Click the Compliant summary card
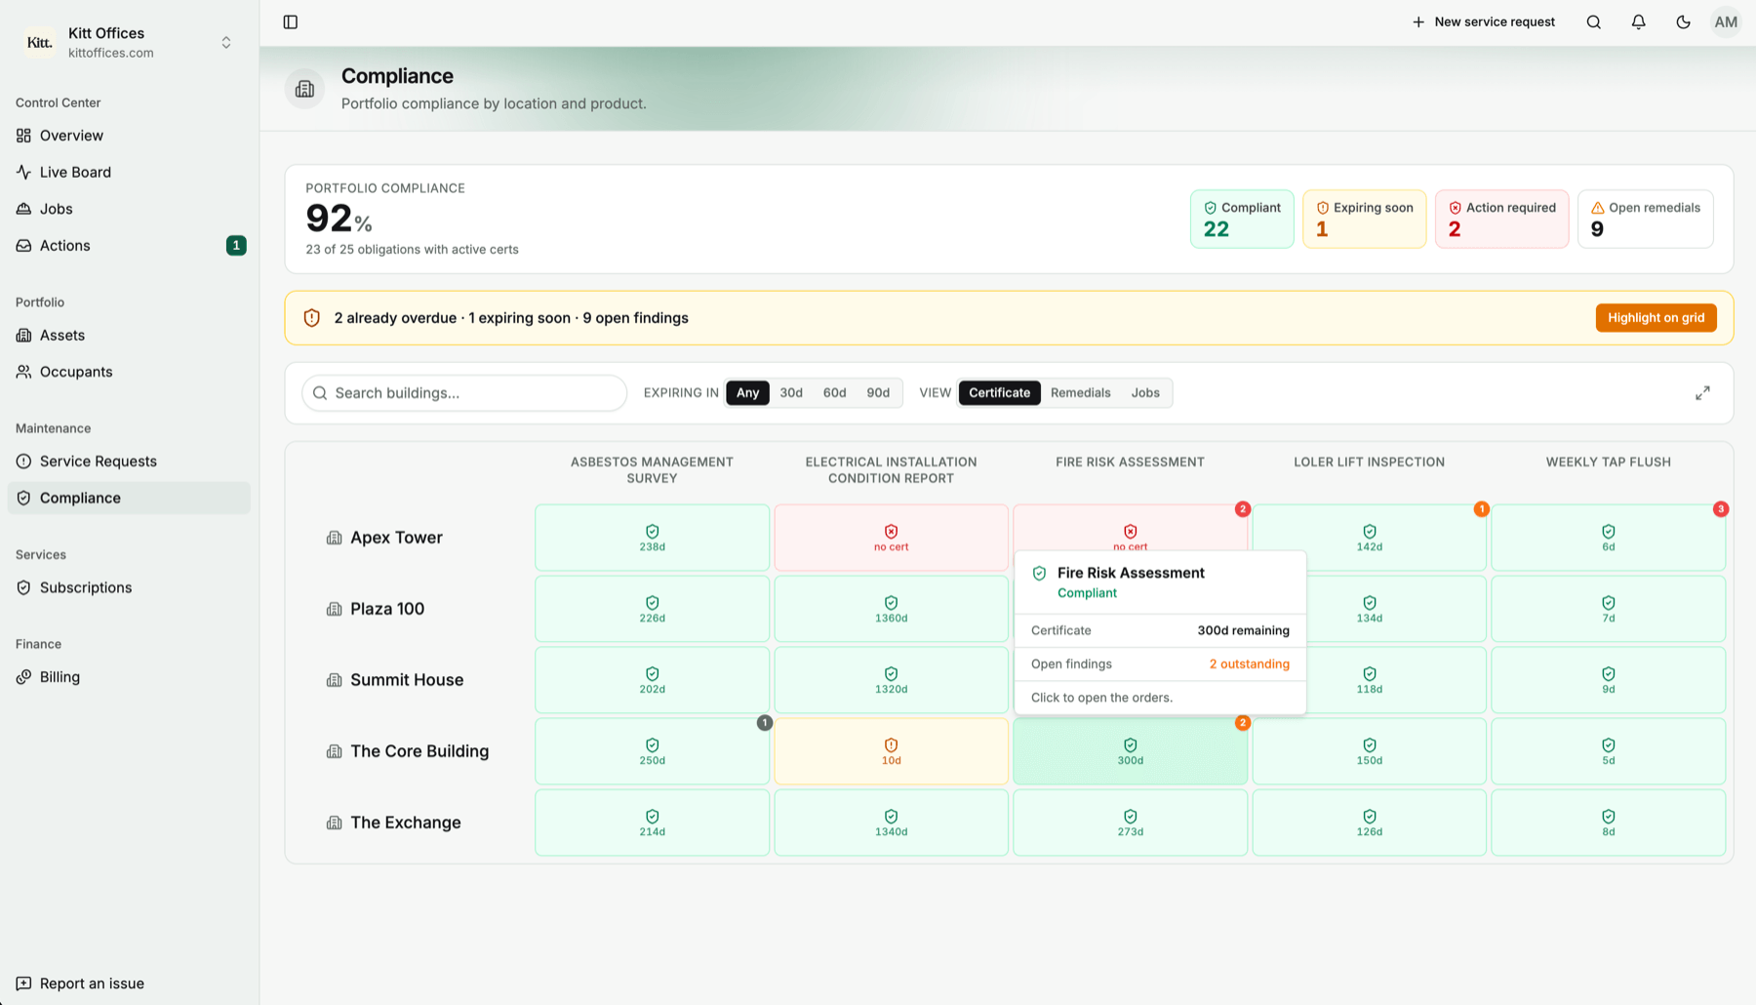Screen dimensions: 1756x1005 point(1242,219)
